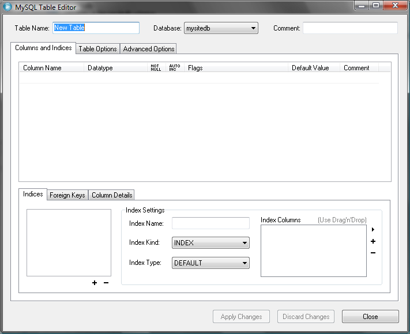Click the minus icon beside Index Columns

[x=373, y=253]
